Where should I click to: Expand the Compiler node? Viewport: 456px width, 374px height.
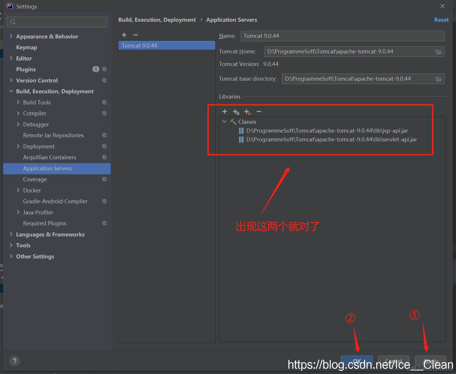[18, 113]
